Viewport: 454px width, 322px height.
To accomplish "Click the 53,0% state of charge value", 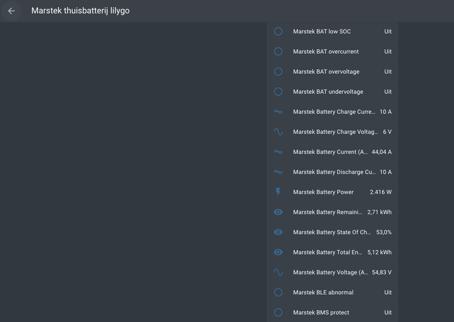I will tap(384, 232).
